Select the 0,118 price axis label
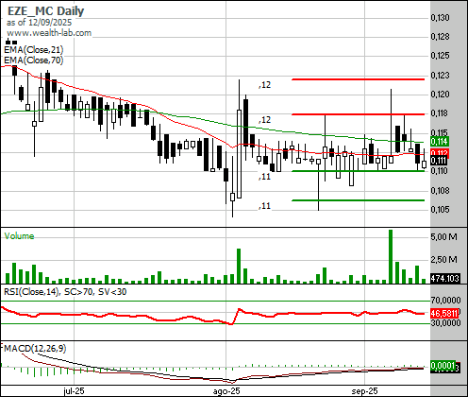The image size is (468, 397). pyautogui.click(x=441, y=113)
